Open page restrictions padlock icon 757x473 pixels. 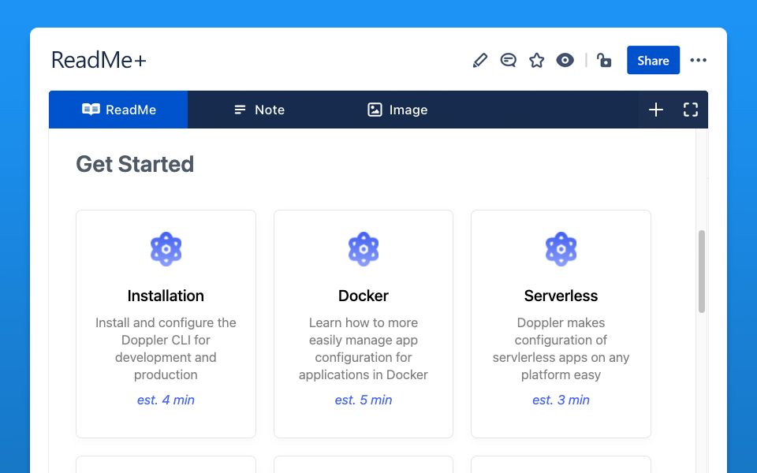click(604, 61)
